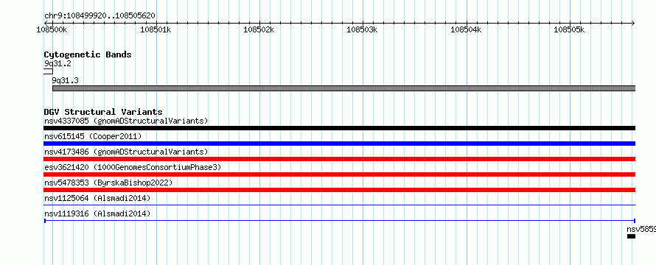Image resolution: width=656 pixels, height=265 pixels.
Task: Click the nsv5478353 (ByrskaBishop2022) label
Action: coord(108,183)
